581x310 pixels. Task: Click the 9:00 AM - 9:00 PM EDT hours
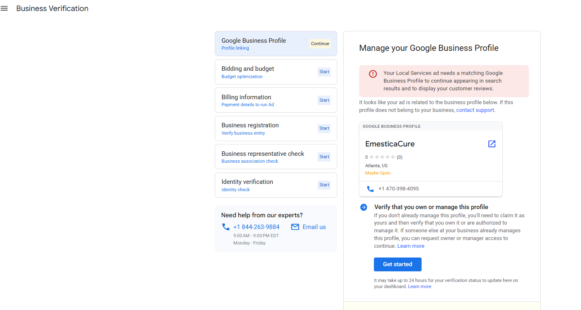256,236
